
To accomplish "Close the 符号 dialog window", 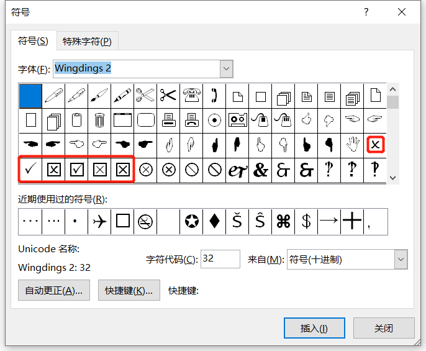I will 402,12.
